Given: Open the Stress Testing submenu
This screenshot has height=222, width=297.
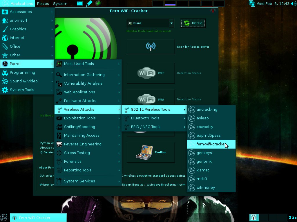Looking at the screenshot, I should click(x=88, y=153).
